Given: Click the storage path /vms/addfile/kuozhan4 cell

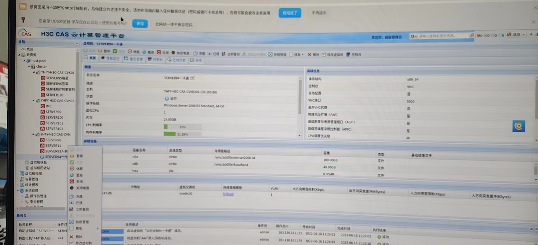Looking at the screenshot, I should pyautogui.click(x=231, y=165).
